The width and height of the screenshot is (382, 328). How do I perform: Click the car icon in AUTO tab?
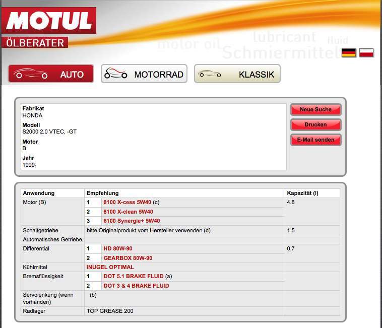[x=31, y=74]
